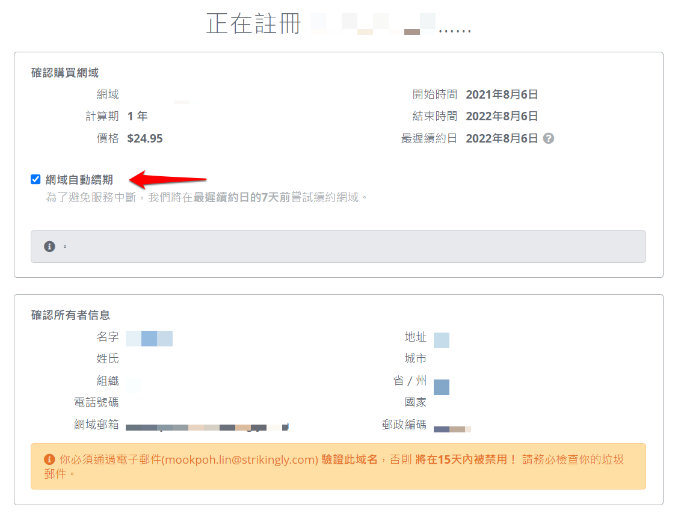678x516 pixels.
Task: Click the 價格 field label
Action: (108, 138)
